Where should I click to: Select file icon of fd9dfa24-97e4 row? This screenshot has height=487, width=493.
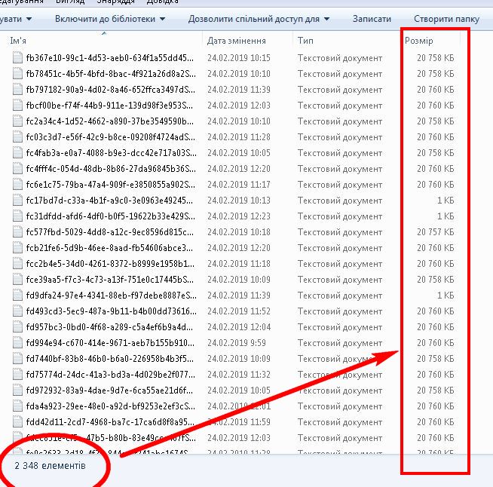[x=17, y=296]
